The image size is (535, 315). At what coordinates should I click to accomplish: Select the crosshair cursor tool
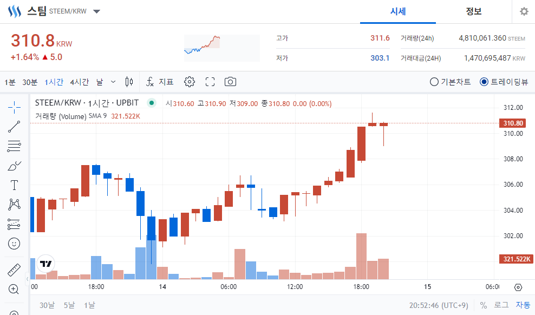(x=14, y=107)
